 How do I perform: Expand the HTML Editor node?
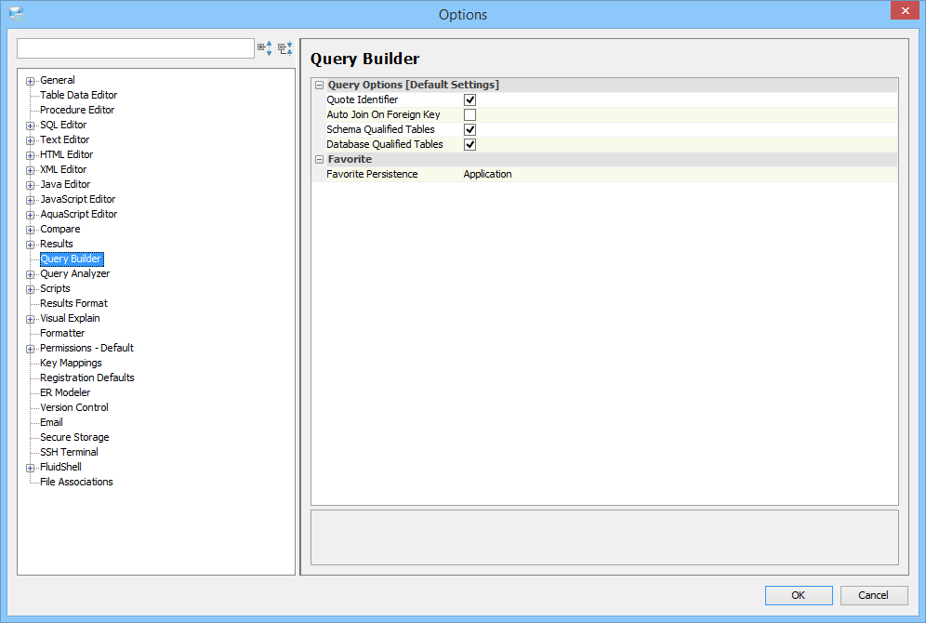point(30,156)
